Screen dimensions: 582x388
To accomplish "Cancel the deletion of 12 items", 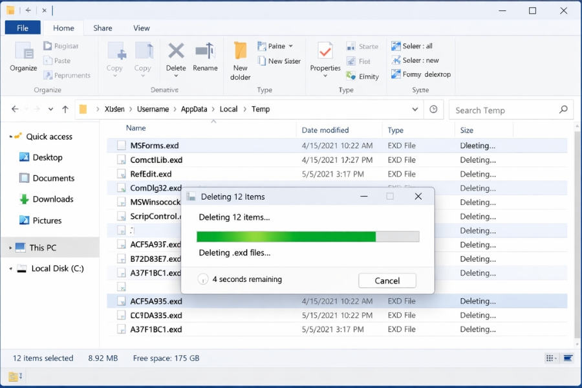I will [387, 281].
